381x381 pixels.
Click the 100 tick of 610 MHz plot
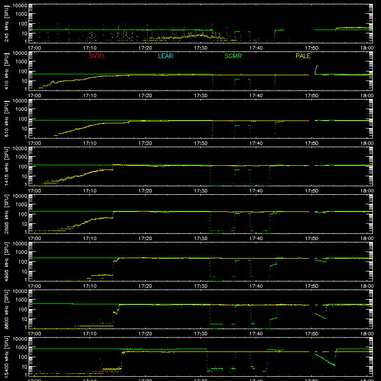click(23, 119)
